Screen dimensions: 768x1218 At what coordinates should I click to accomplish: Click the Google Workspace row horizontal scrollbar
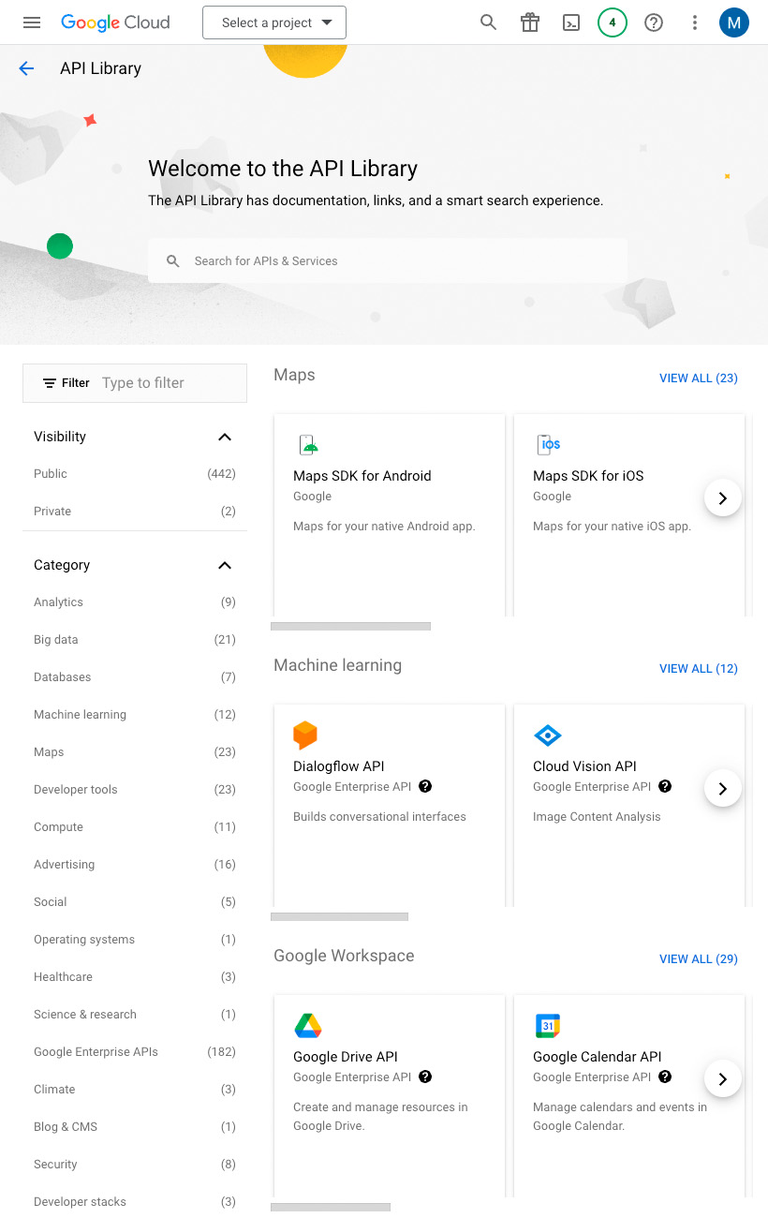point(331,1207)
